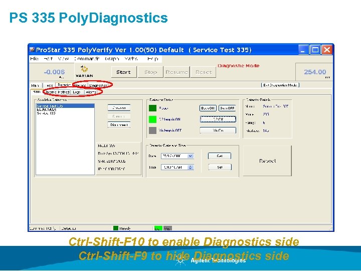The height and width of the screenshot is (271, 361).
Task: Switch to the Method tab
Action: tap(80, 85)
